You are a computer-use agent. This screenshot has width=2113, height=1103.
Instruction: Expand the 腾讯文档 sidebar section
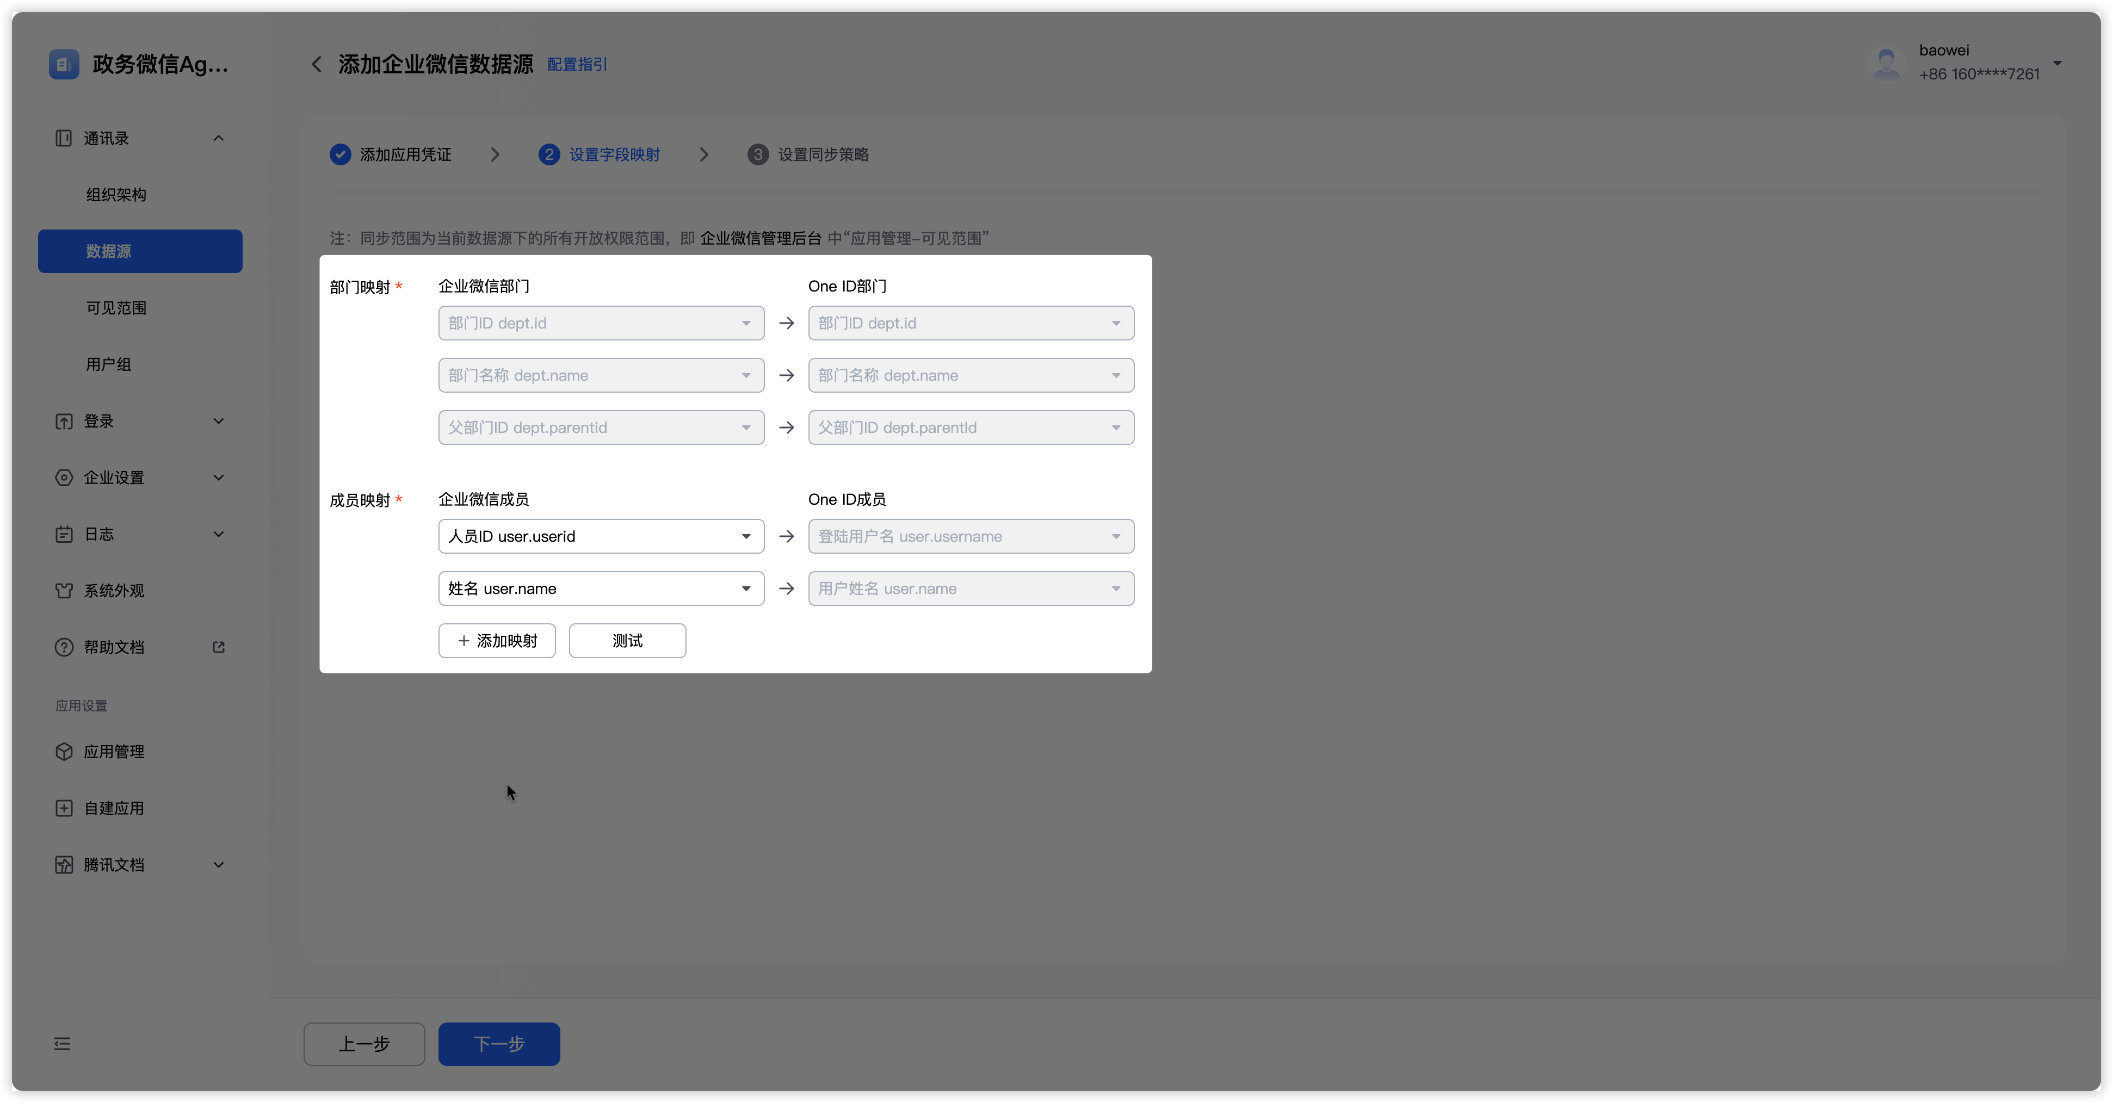[218, 864]
